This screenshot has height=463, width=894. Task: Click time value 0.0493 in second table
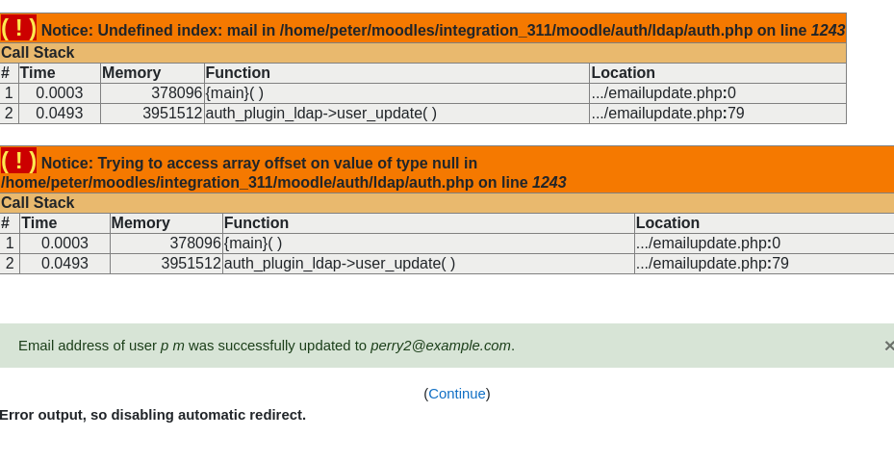[65, 264]
